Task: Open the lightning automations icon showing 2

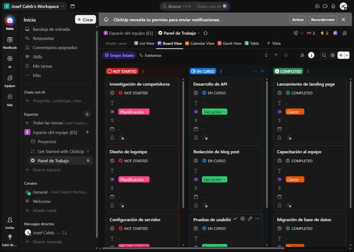Action: [x=324, y=33]
